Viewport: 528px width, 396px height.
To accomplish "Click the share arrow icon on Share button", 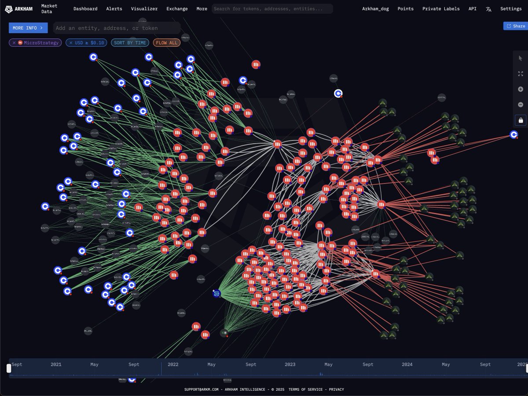I will pos(509,26).
